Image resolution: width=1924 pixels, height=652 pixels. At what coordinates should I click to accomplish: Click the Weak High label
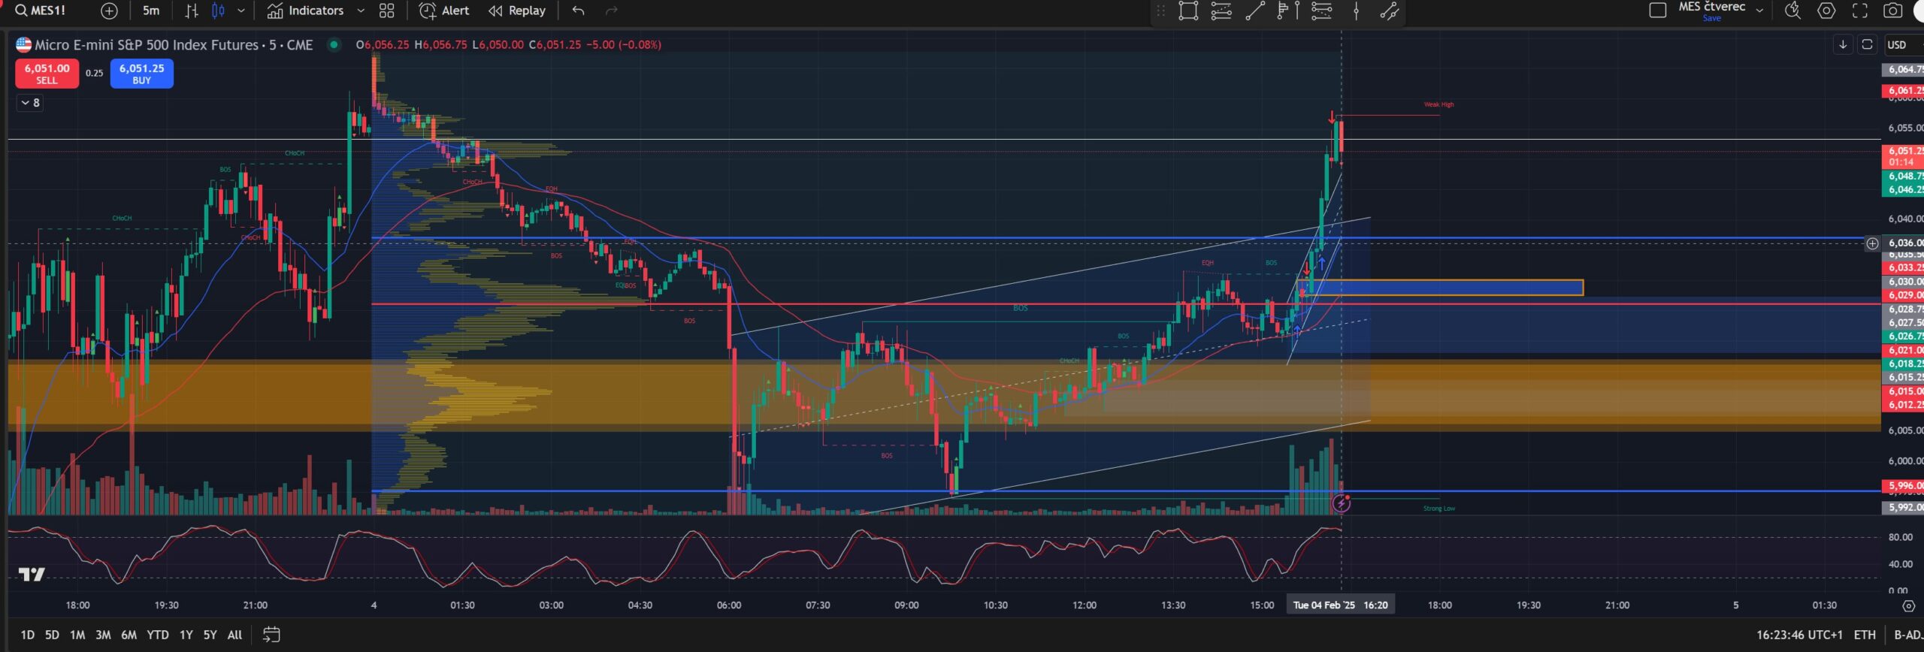click(1438, 104)
